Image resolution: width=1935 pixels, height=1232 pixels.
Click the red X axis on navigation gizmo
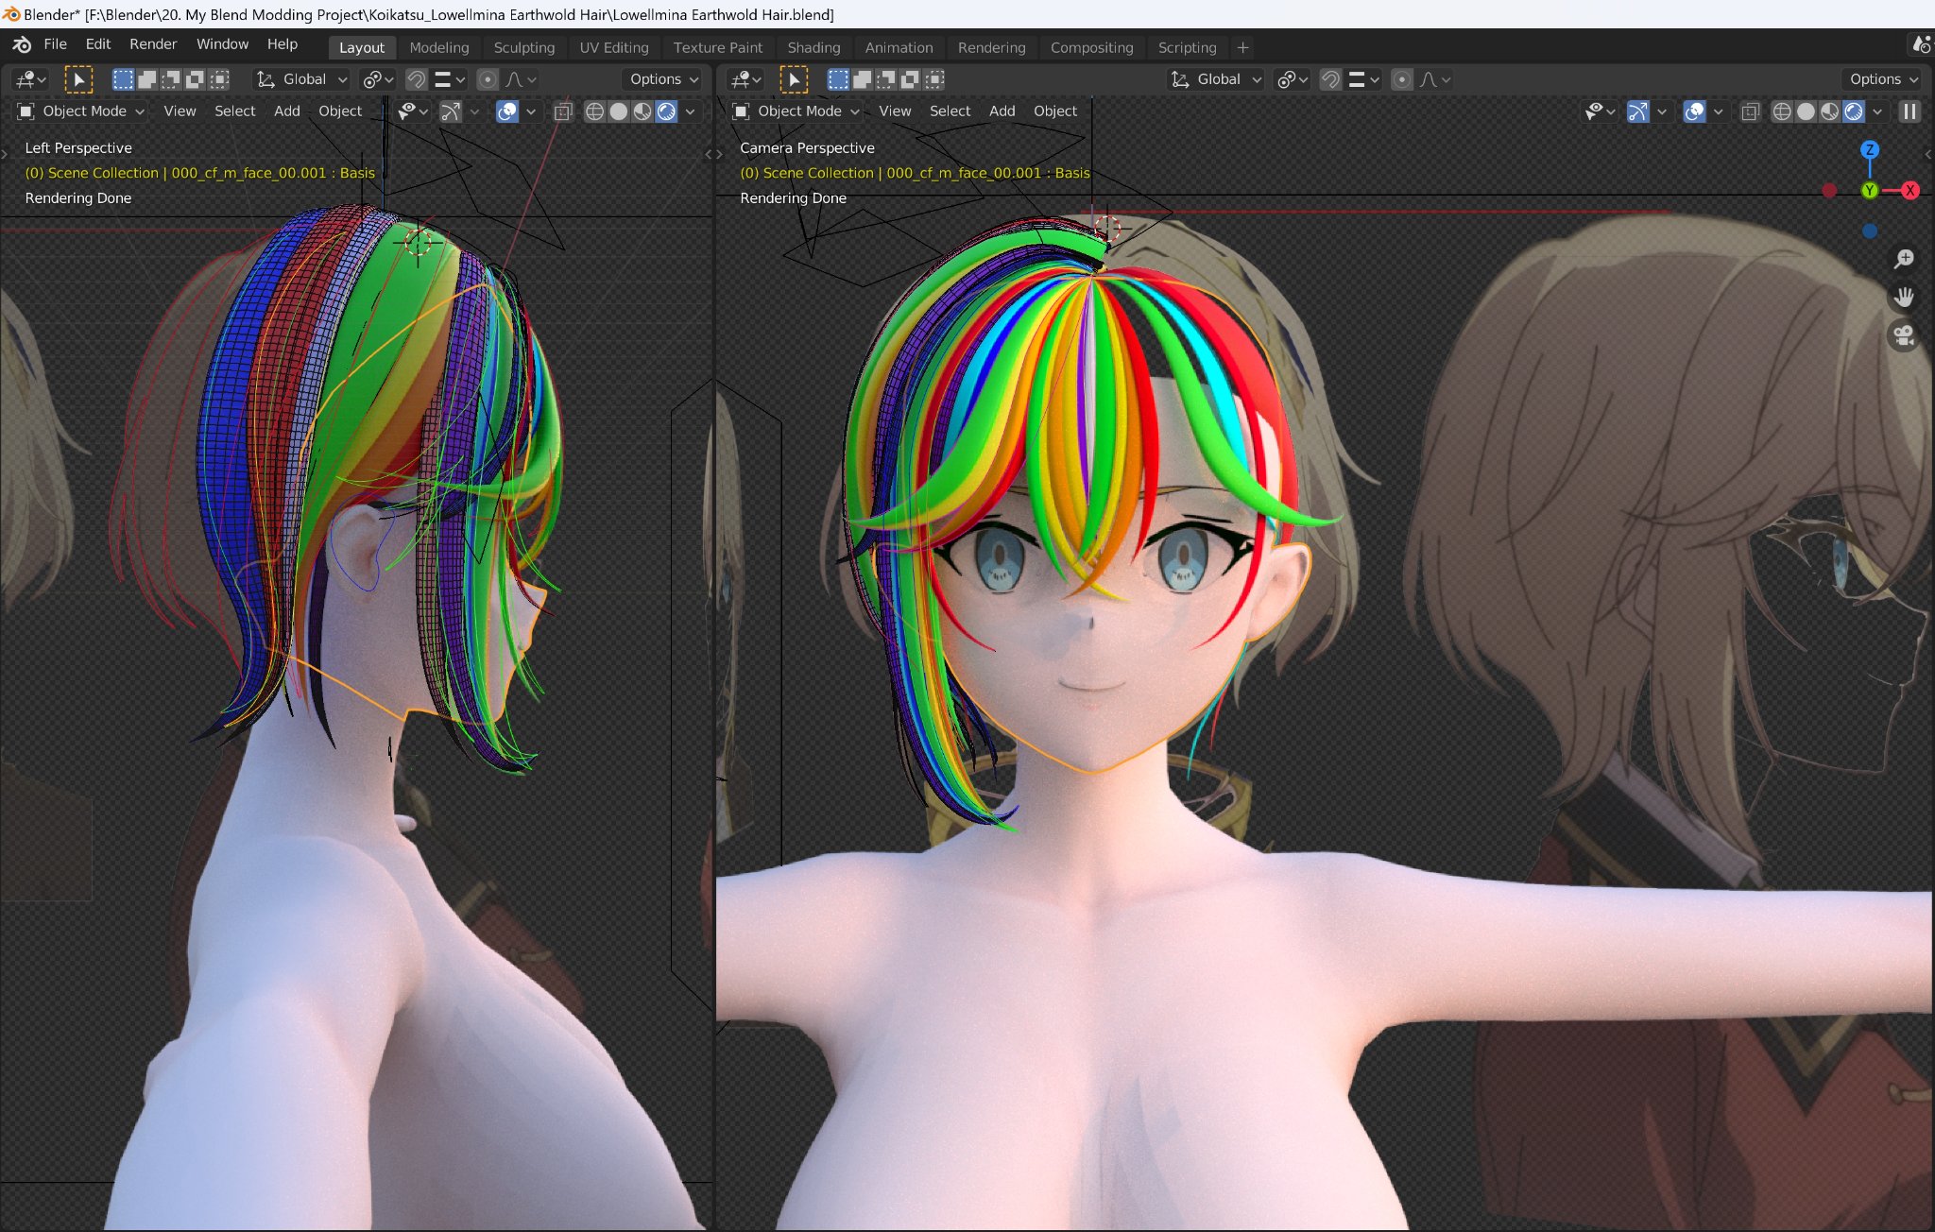(1909, 190)
